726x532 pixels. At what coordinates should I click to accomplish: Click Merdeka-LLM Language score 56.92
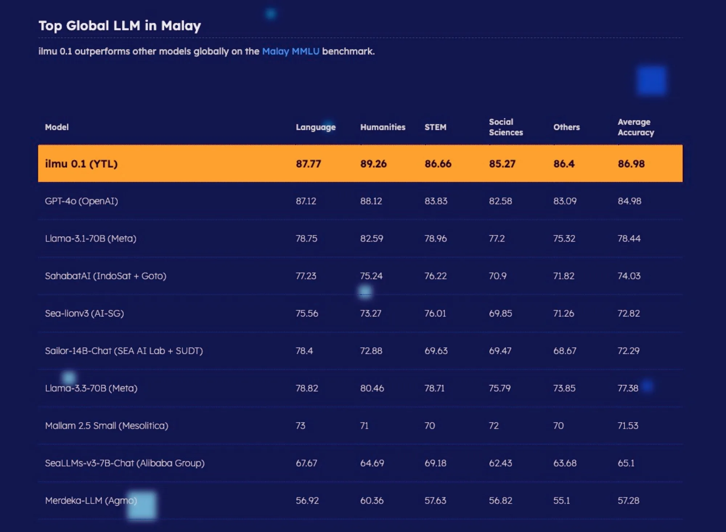[307, 500]
